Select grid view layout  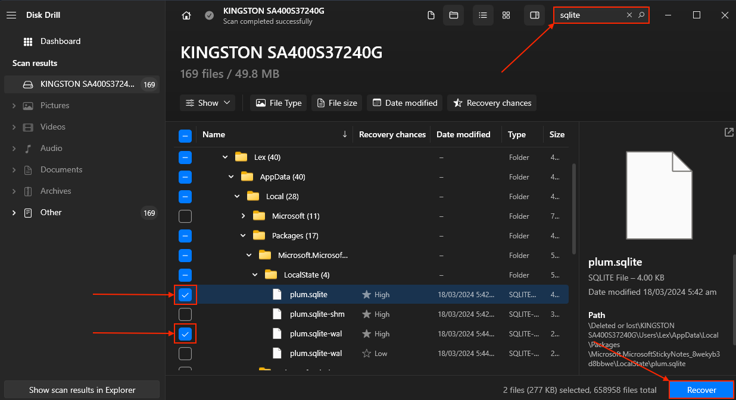(x=506, y=15)
